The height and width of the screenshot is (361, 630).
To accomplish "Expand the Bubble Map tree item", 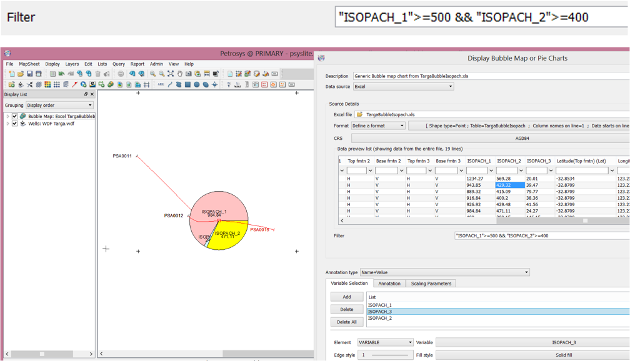I will (x=8, y=116).
